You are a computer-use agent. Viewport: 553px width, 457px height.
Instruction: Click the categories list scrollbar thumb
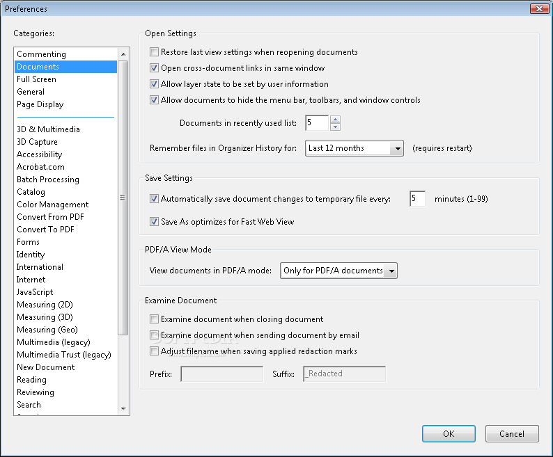pos(123,198)
